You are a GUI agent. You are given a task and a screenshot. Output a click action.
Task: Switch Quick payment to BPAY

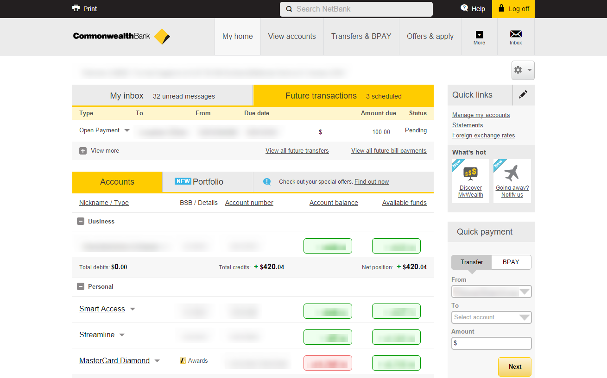tap(511, 262)
